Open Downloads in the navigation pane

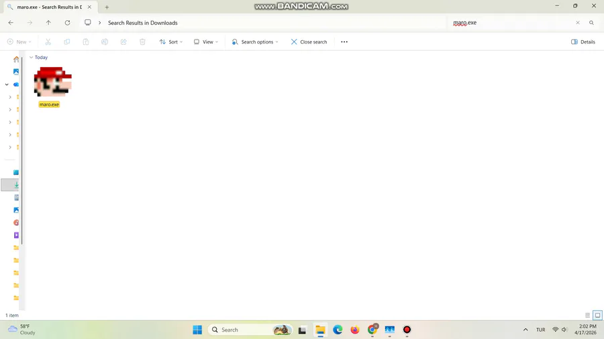(16, 185)
